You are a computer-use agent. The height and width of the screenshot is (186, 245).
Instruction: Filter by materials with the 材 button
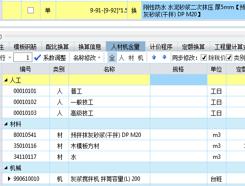click(131, 58)
